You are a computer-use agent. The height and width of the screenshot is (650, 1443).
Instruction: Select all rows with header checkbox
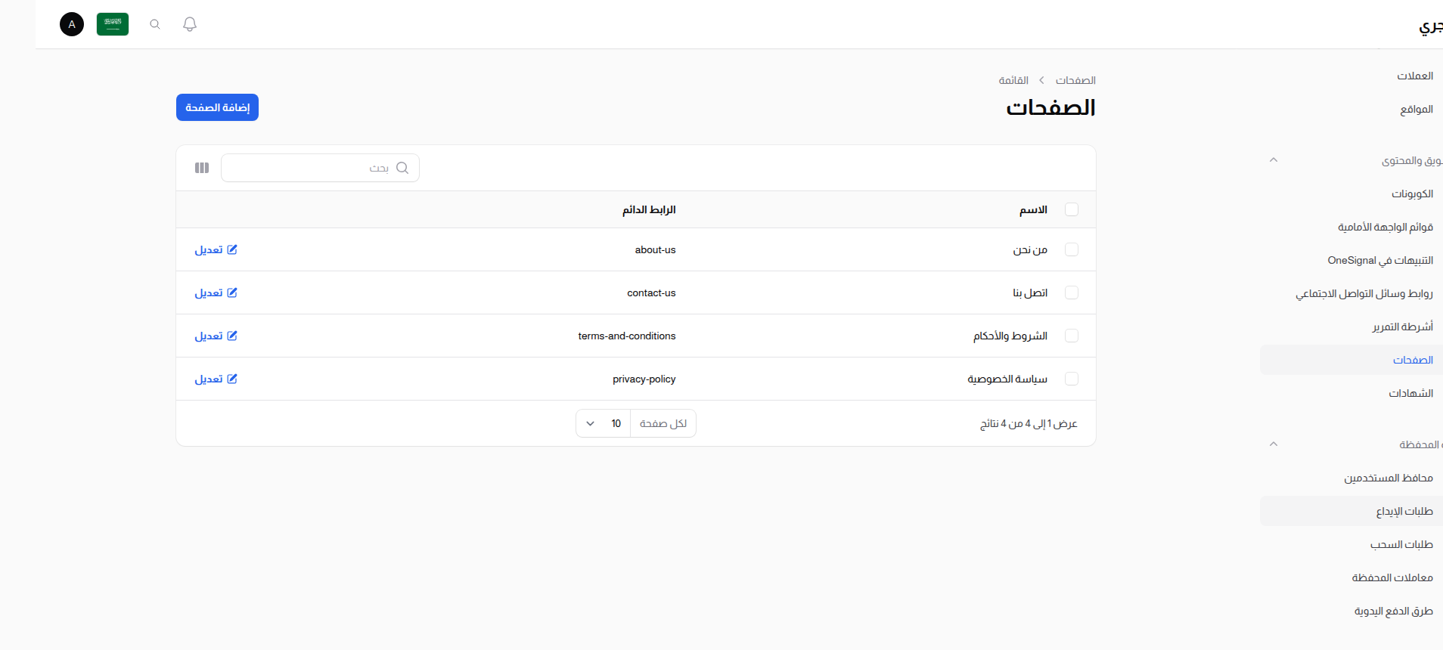1072,209
